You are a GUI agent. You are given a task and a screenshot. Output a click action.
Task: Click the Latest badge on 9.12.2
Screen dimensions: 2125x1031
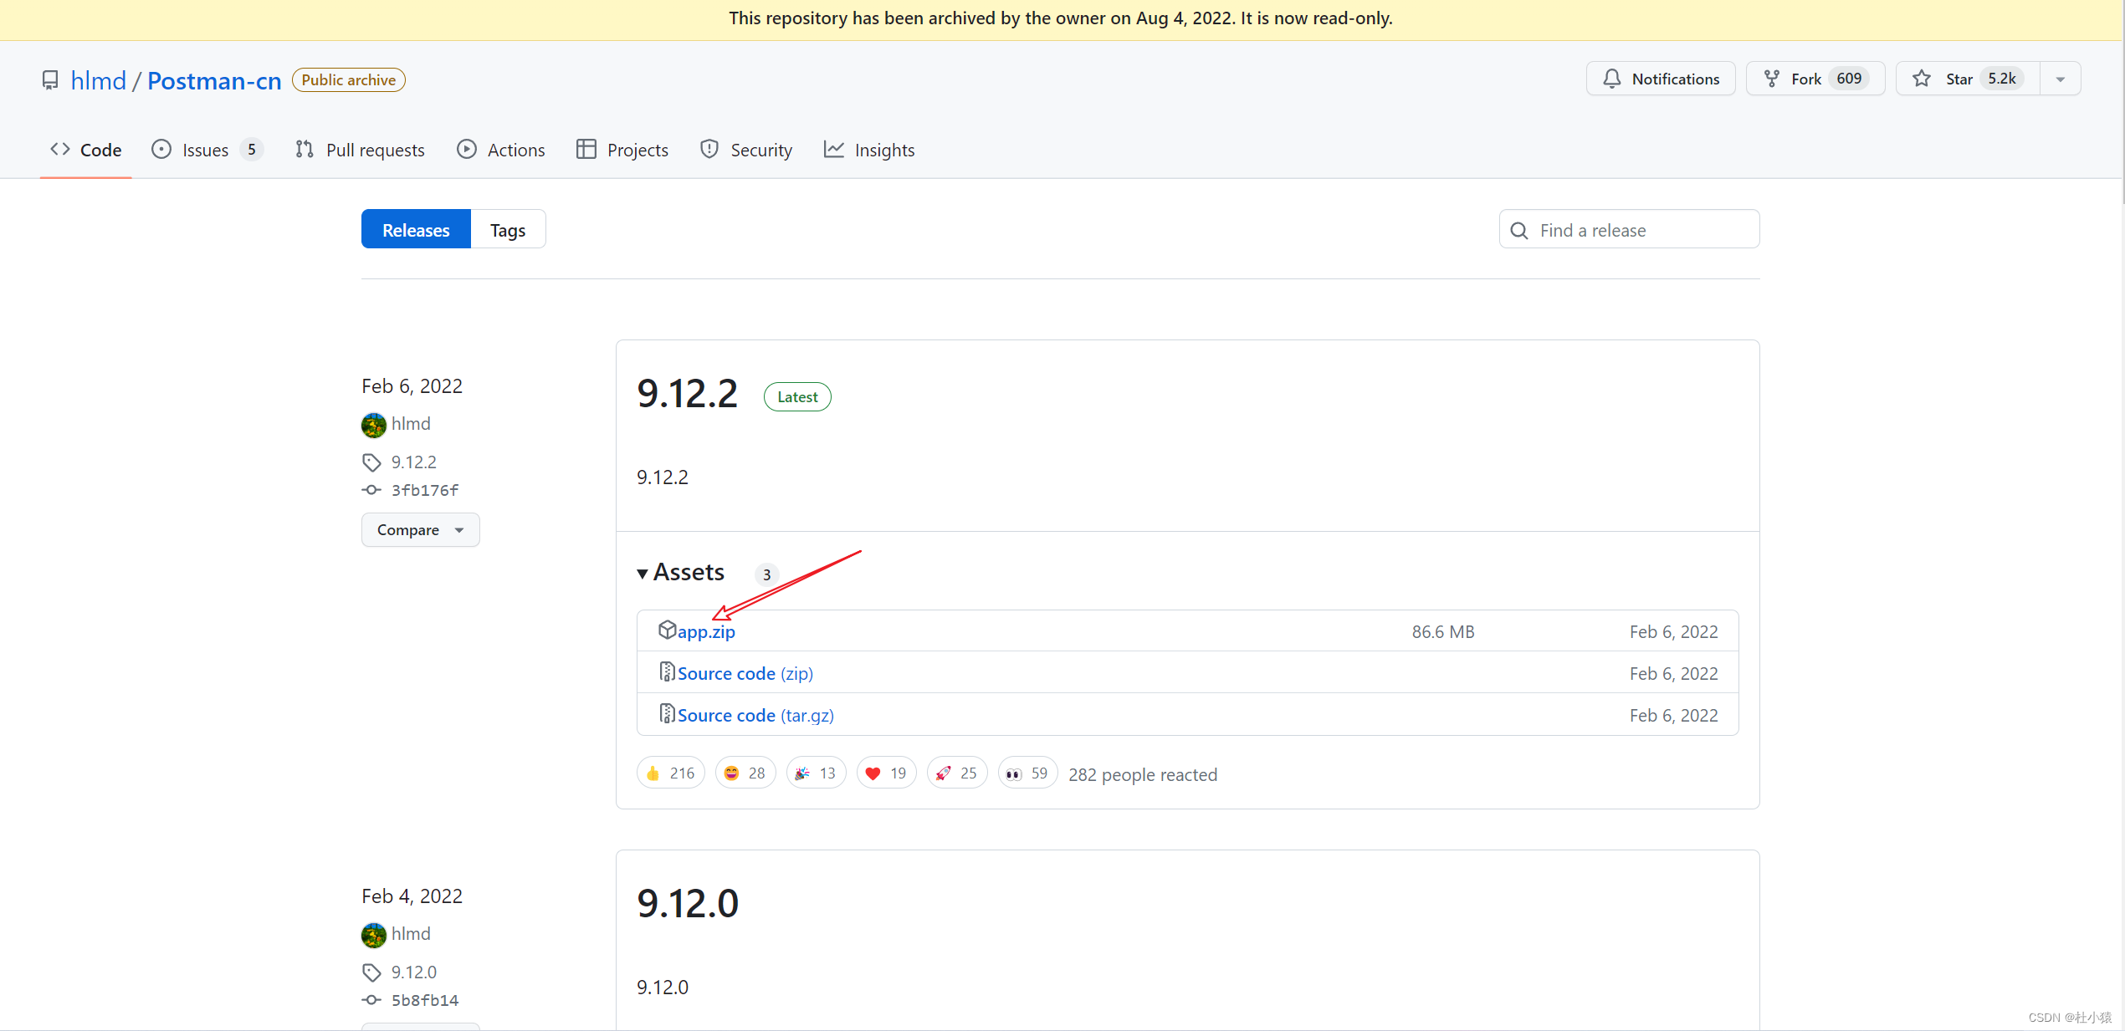797,397
